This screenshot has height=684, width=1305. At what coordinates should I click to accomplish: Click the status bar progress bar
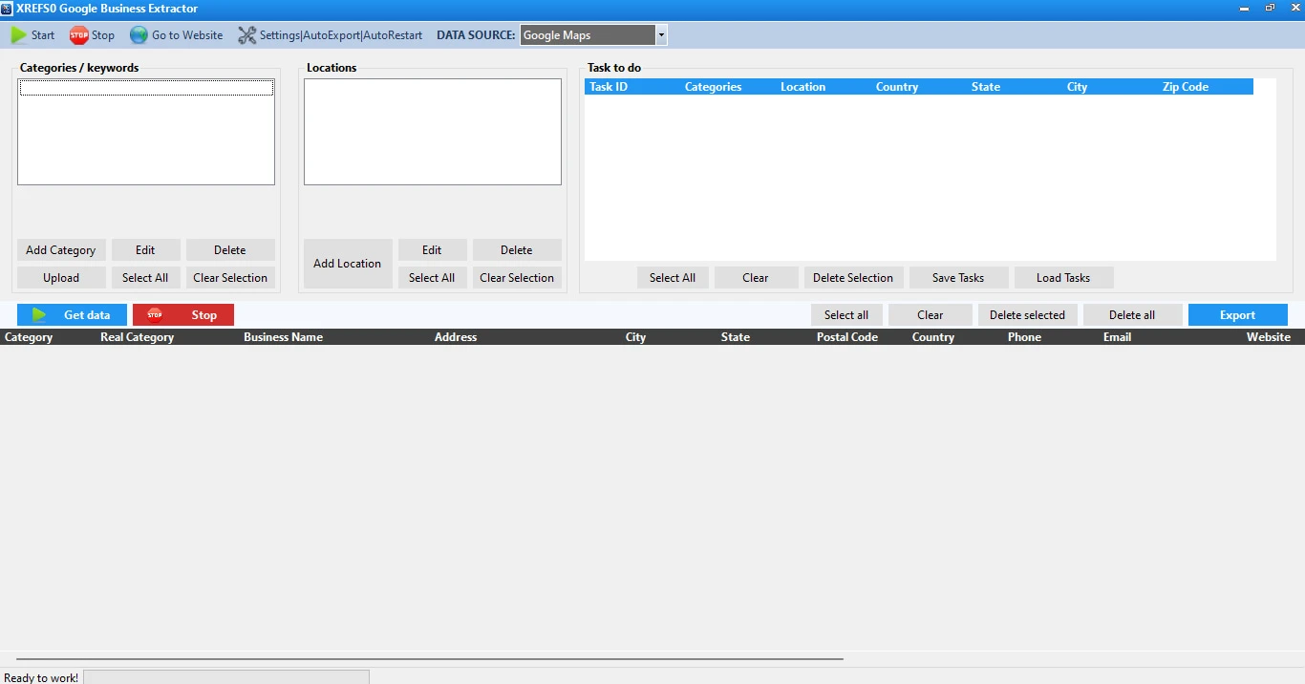coord(226,676)
